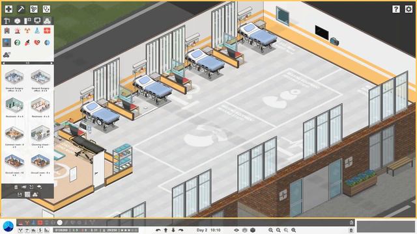Viewport: 417px width, 234px height.
Task: Go up one floor arrow
Action: pos(165,230)
